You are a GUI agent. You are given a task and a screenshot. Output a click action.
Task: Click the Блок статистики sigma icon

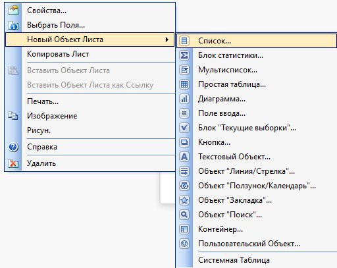click(184, 55)
